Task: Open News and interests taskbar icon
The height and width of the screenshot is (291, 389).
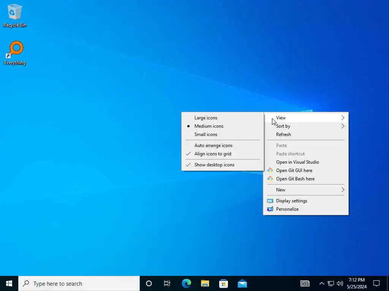Action: click(305, 283)
